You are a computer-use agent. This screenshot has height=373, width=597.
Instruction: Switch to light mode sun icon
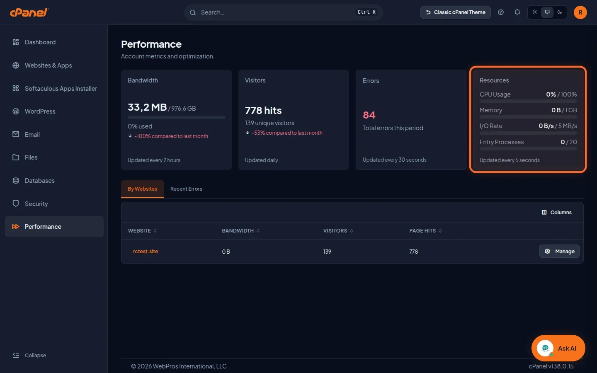535,12
